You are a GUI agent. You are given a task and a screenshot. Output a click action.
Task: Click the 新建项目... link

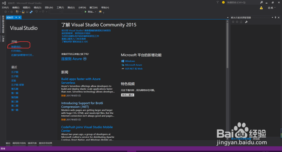point(17,47)
